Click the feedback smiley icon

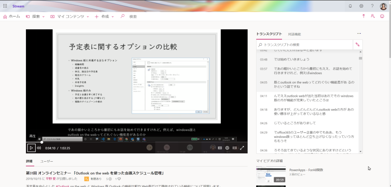(382, 16)
